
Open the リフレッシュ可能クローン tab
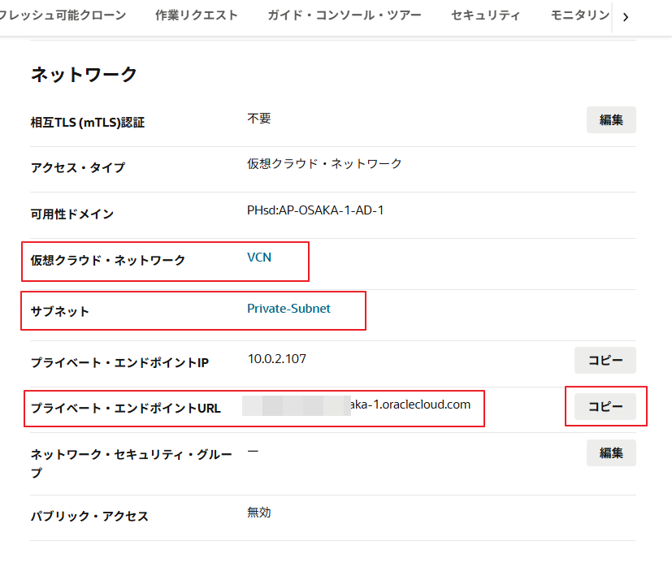[x=63, y=15]
